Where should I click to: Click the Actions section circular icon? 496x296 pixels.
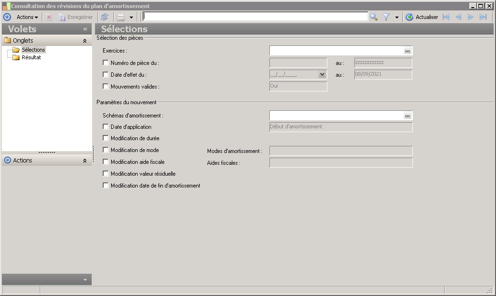(x=8, y=160)
